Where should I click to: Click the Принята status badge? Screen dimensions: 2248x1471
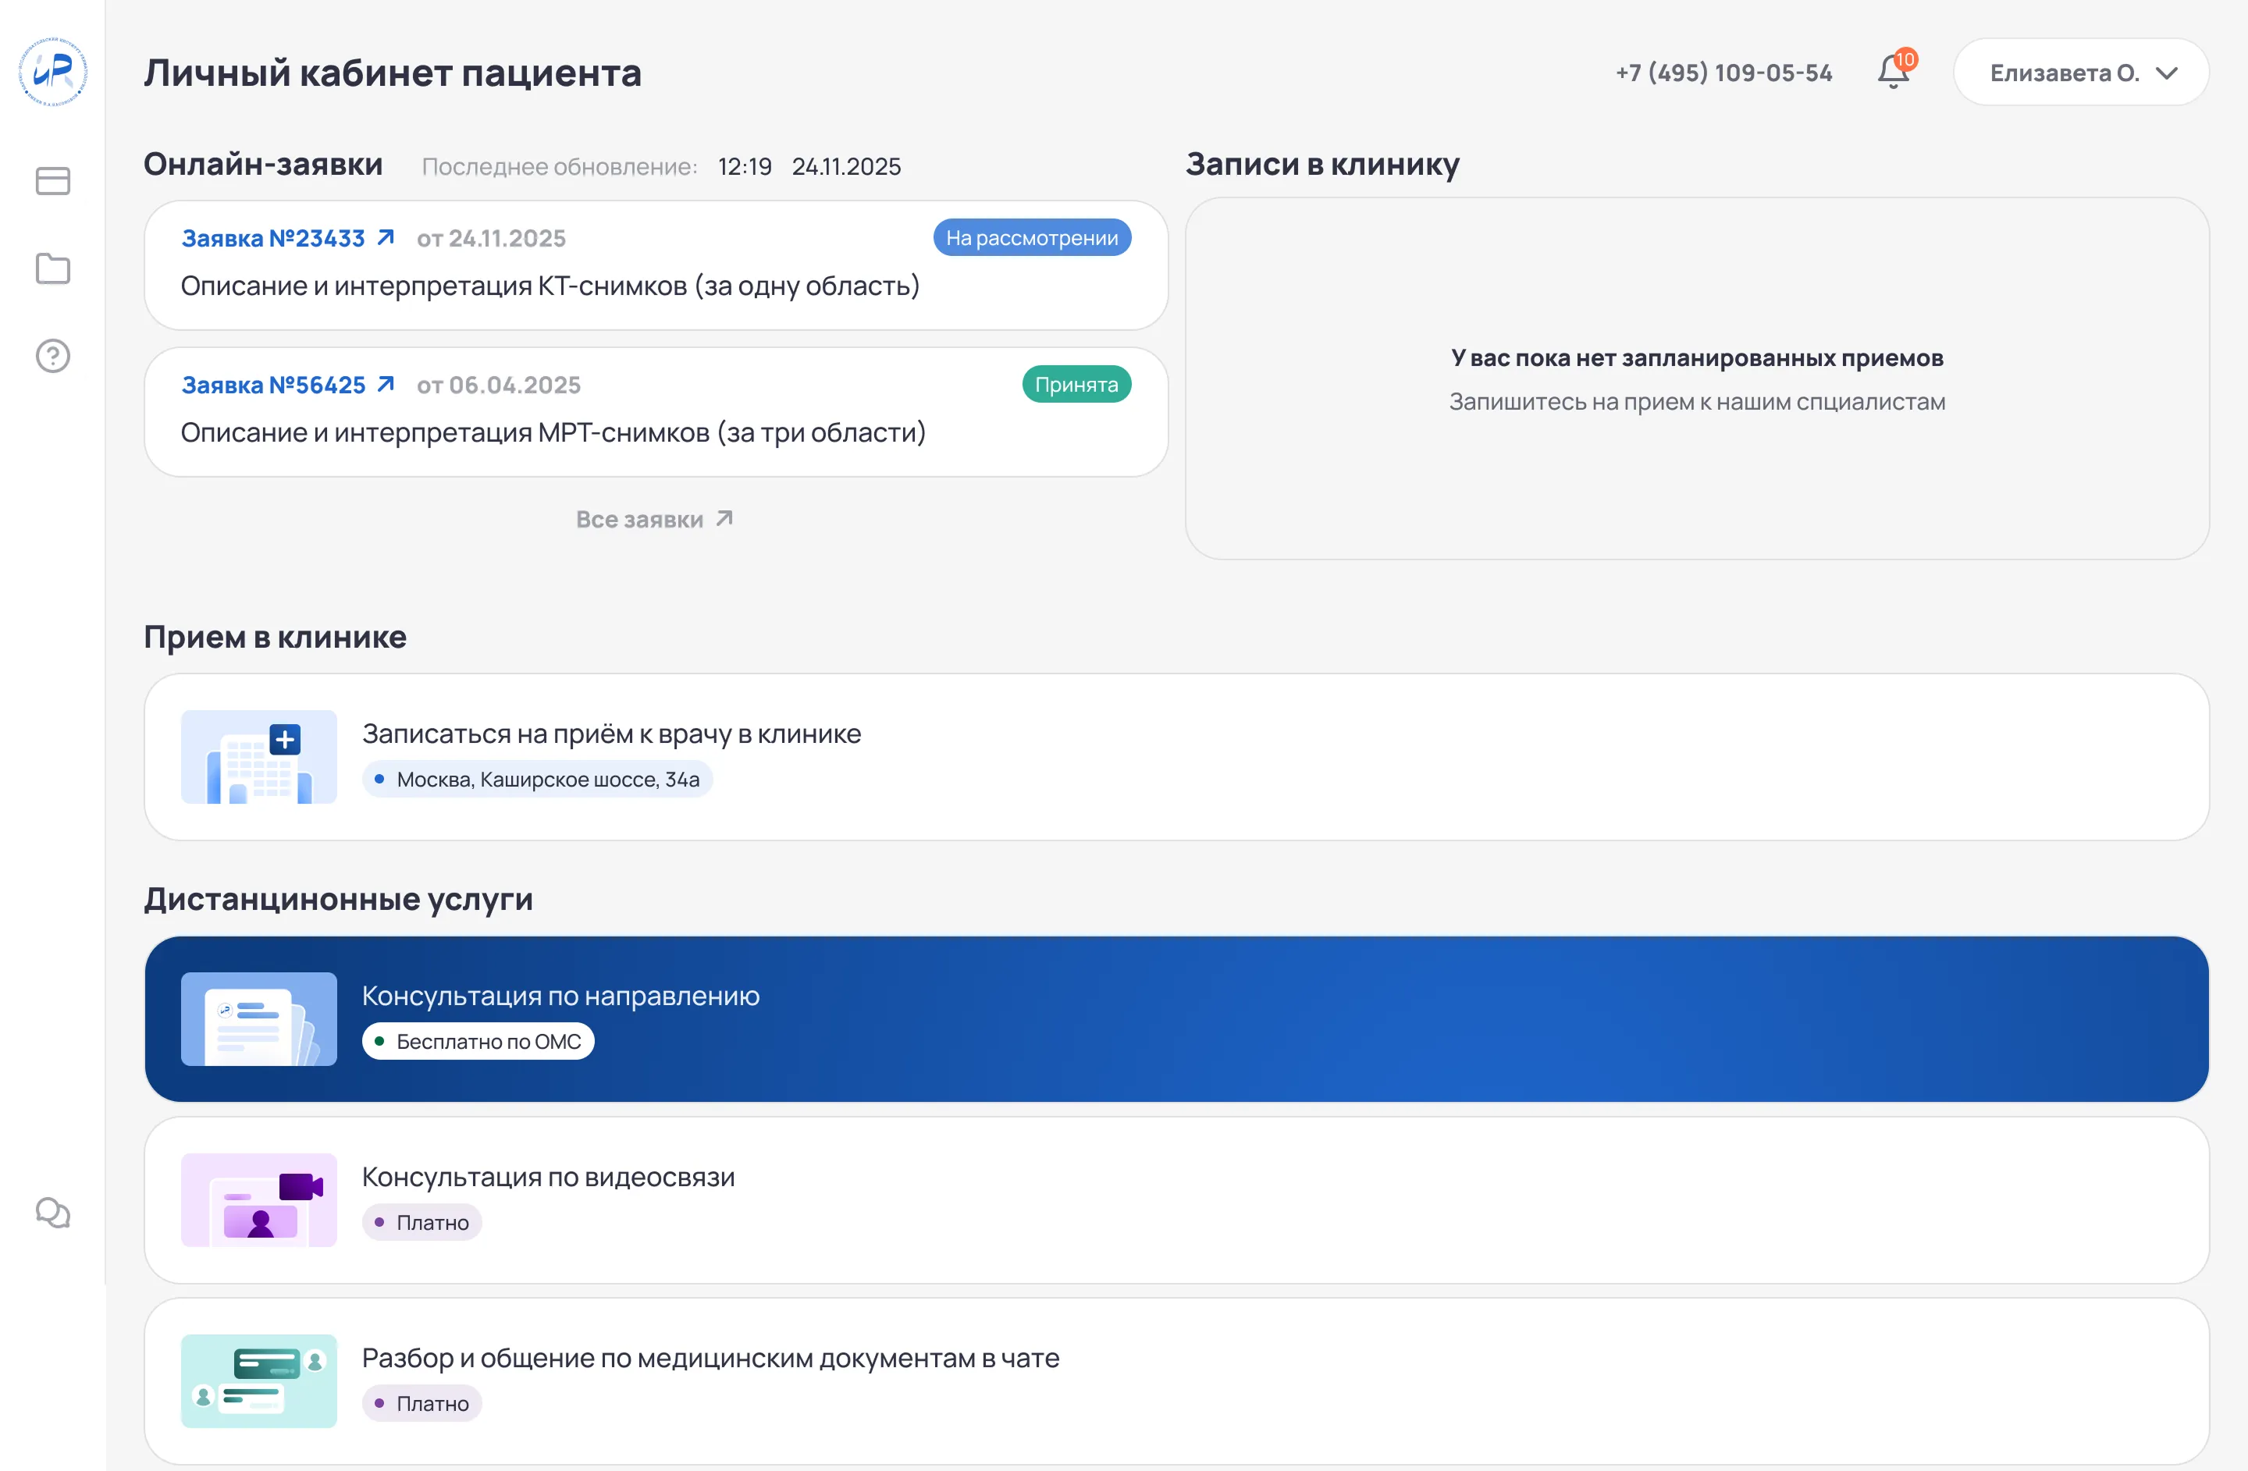pyautogui.click(x=1076, y=384)
